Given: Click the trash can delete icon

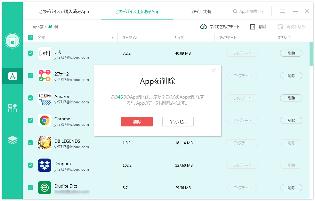Looking at the screenshot, I should point(252,27).
